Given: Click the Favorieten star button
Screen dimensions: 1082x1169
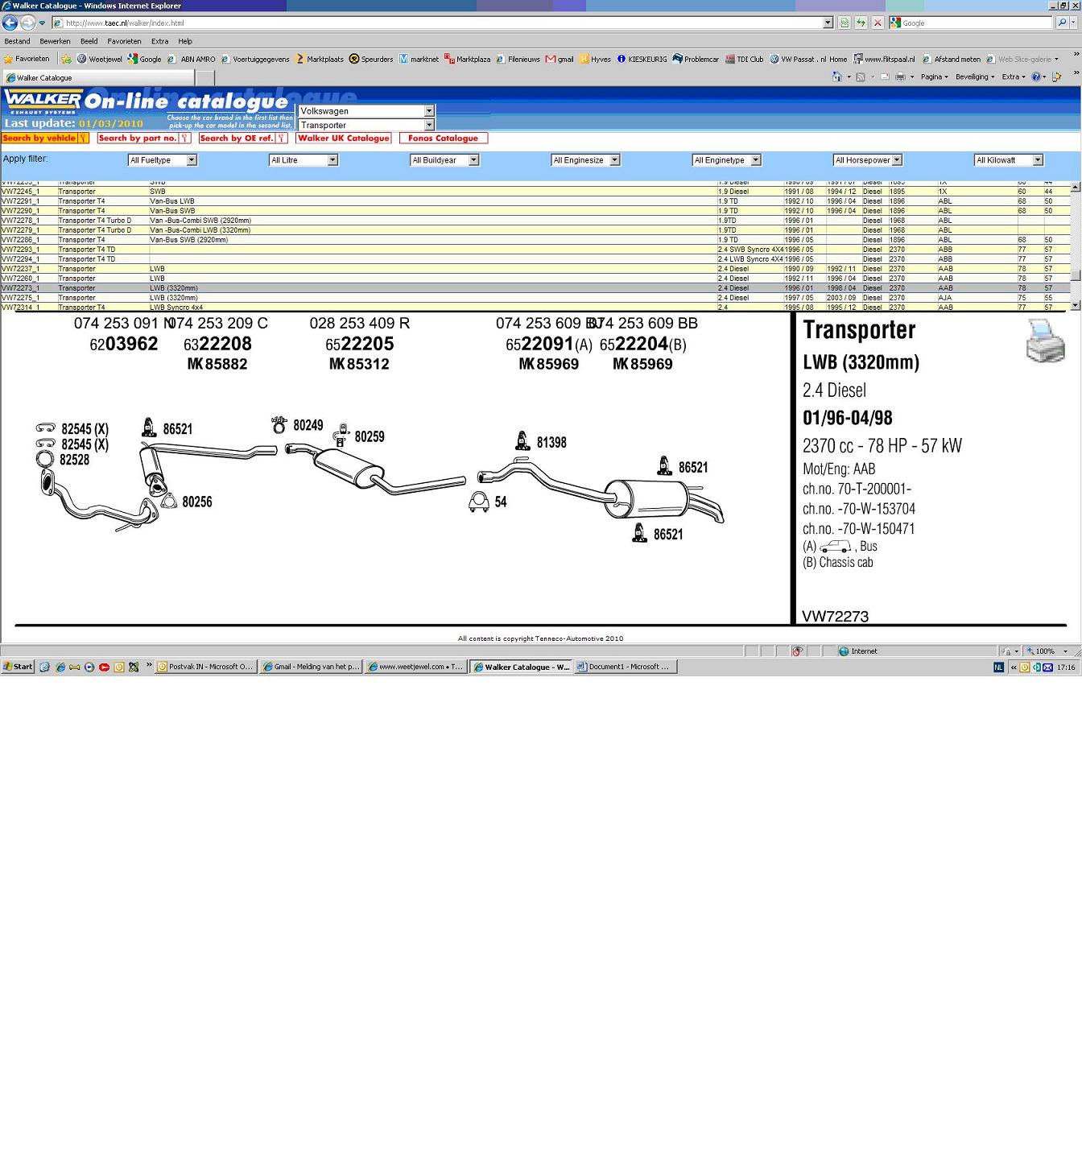Looking at the screenshot, I should click(x=27, y=59).
